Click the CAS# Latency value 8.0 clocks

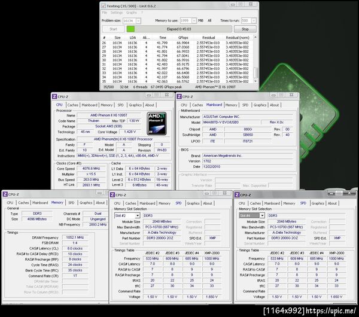[75, 248]
